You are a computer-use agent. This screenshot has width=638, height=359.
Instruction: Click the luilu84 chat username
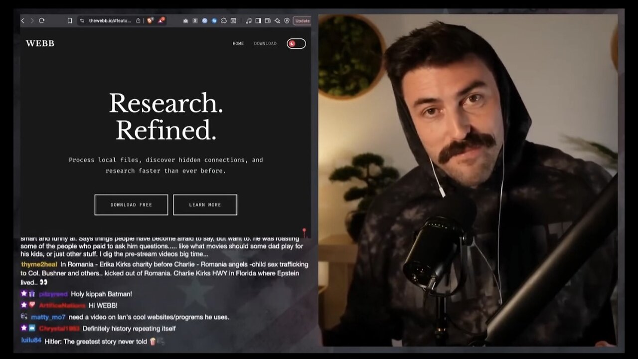click(31, 341)
